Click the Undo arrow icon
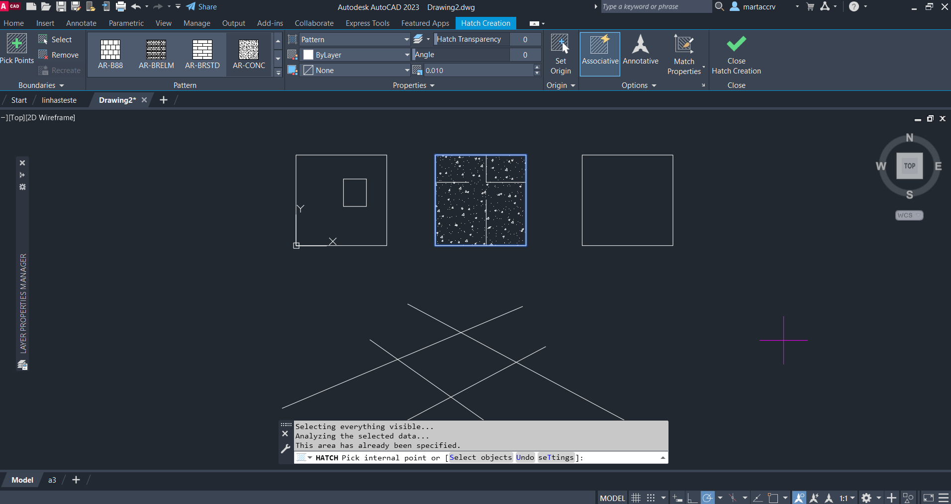951x504 pixels. pyautogui.click(x=136, y=6)
